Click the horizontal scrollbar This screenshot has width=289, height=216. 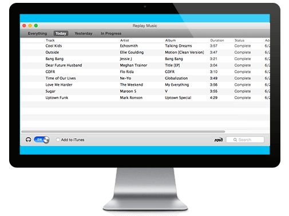123,132
